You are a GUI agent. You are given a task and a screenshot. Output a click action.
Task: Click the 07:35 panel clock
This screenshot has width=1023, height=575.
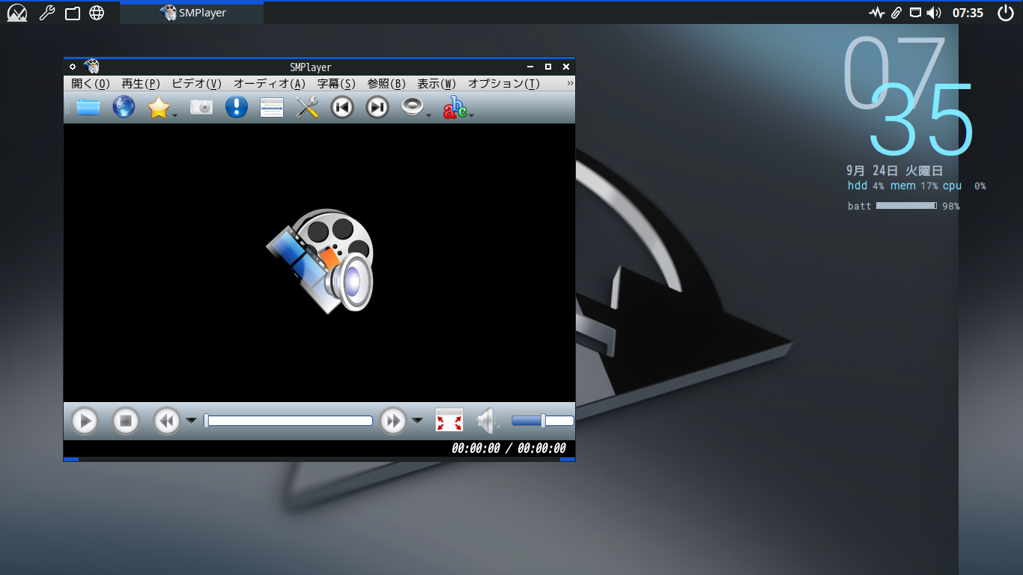coord(968,13)
